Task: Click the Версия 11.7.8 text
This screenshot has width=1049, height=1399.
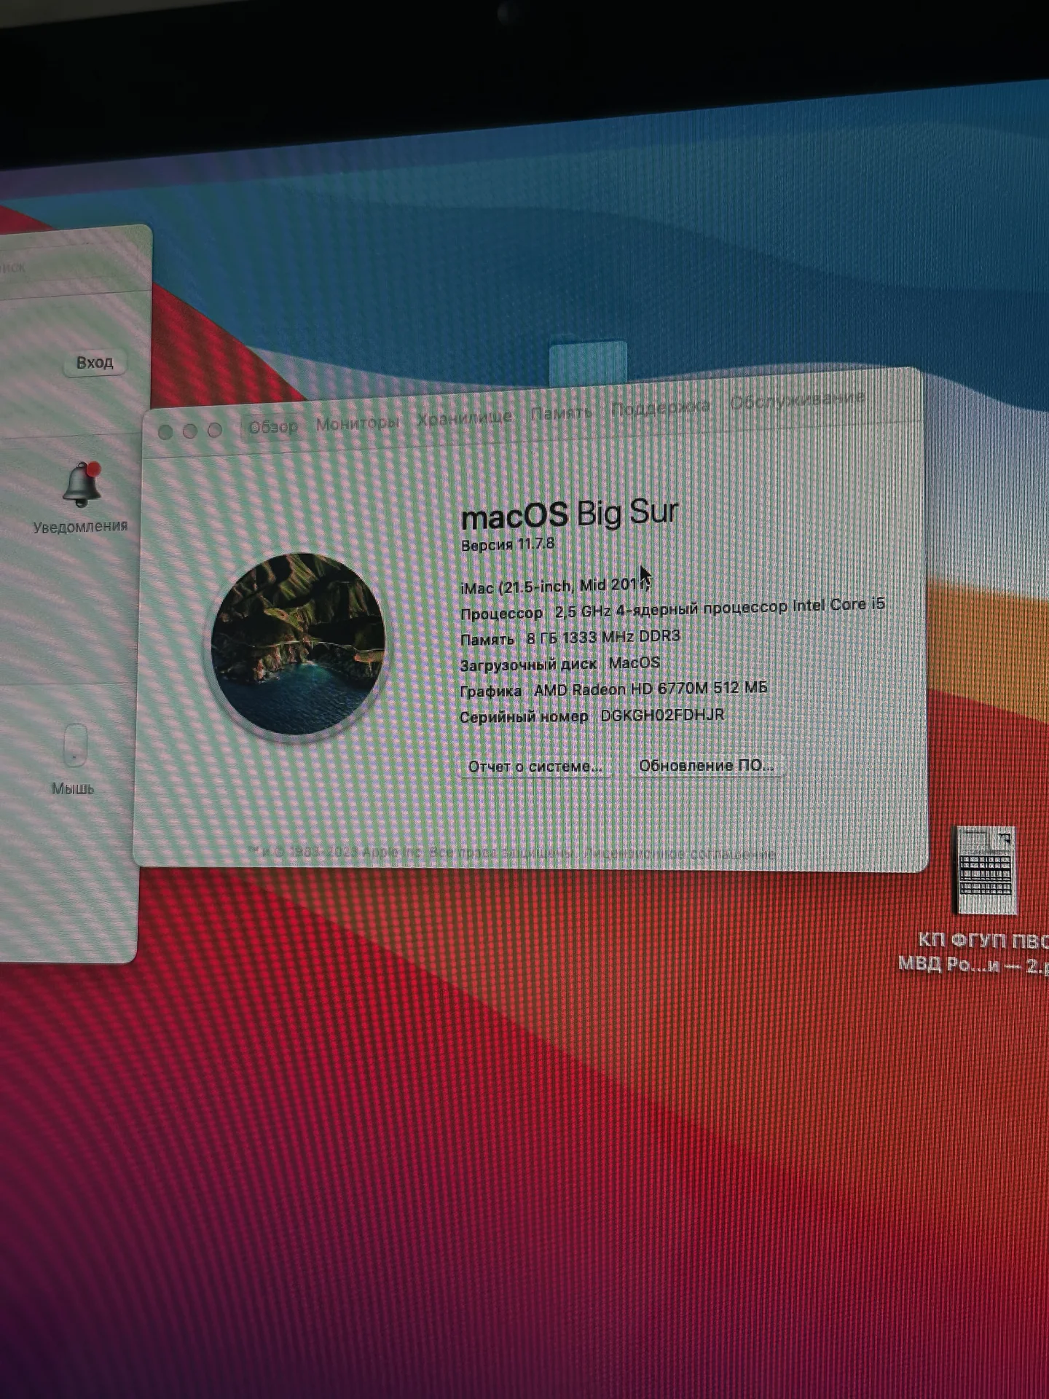Action: tap(508, 544)
